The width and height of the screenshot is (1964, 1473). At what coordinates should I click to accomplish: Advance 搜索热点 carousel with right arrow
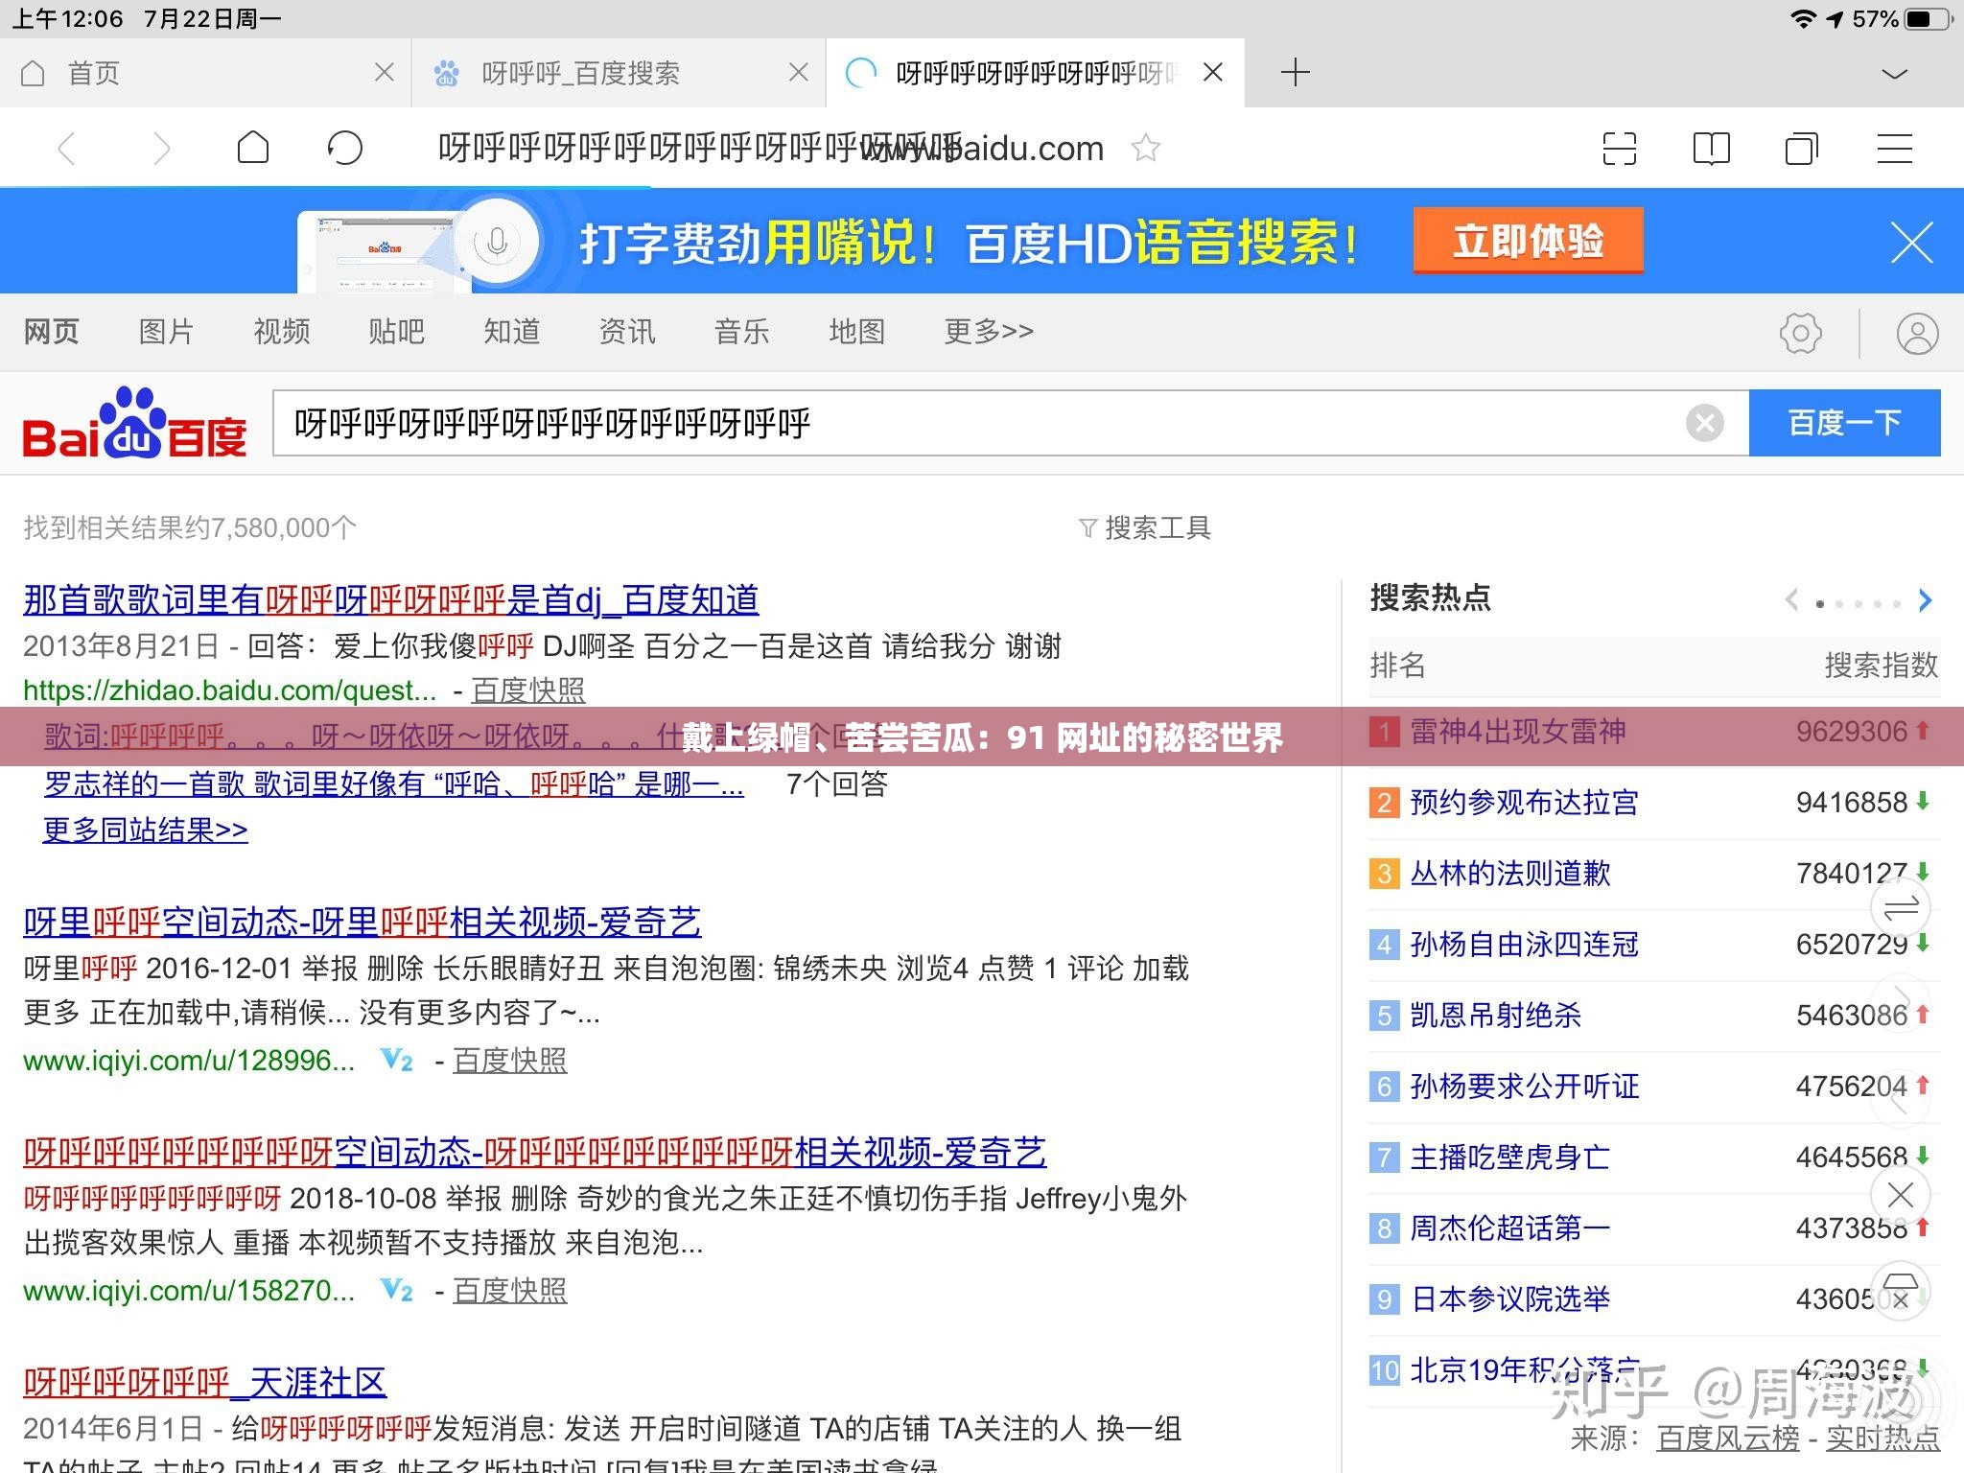coord(1925,600)
